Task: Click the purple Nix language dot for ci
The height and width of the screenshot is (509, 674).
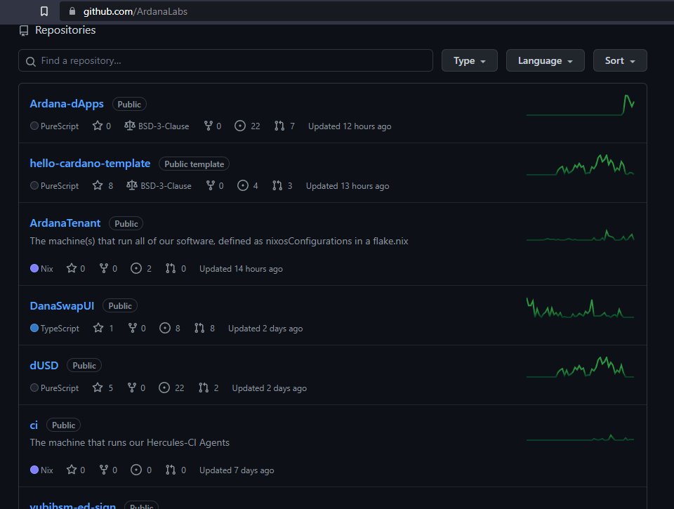Action: (x=34, y=470)
